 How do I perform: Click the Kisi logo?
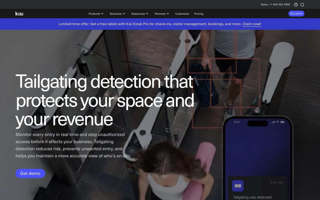[x=19, y=14]
